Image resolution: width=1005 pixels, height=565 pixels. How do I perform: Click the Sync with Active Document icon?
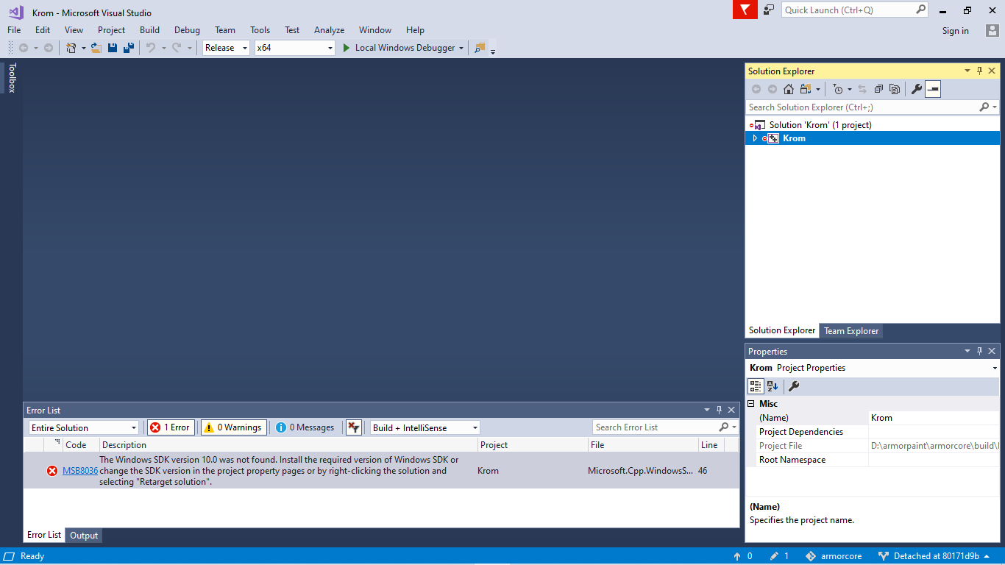(x=862, y=88)
